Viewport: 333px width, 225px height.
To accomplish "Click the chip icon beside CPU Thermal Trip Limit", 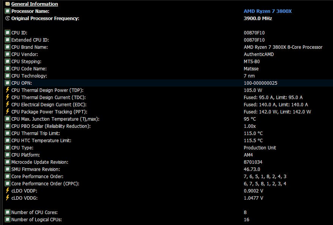I will coord(8,133).
